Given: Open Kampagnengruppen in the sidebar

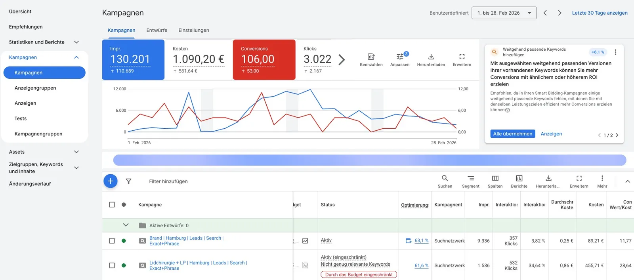Looking at the screenshot, I should pyautogui.click(x=38, y=134).
